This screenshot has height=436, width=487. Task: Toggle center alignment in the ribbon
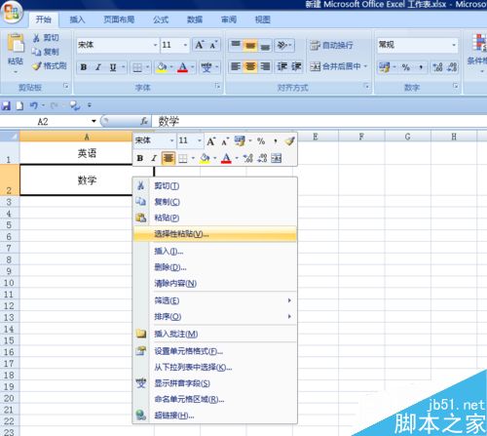(x=250, y=66)
